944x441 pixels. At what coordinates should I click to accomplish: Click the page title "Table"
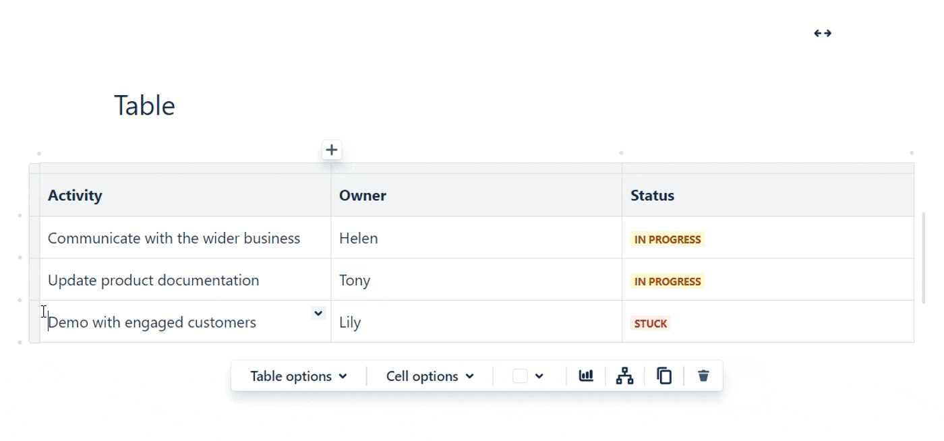pos(144,106)
